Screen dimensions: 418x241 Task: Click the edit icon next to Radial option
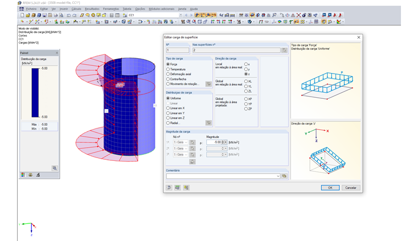tap(208, 122)
